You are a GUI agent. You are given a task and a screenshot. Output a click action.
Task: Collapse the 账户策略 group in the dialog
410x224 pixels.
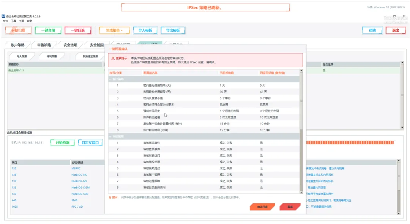[x=110, y=79]
